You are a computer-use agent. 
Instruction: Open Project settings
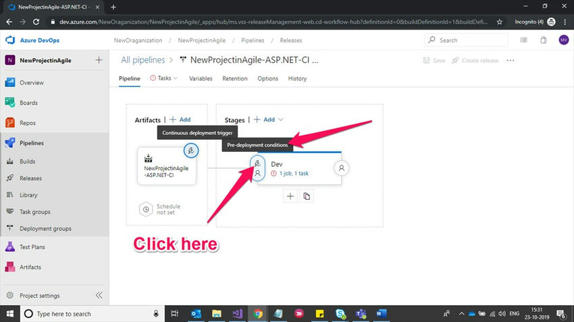[40, 296]
